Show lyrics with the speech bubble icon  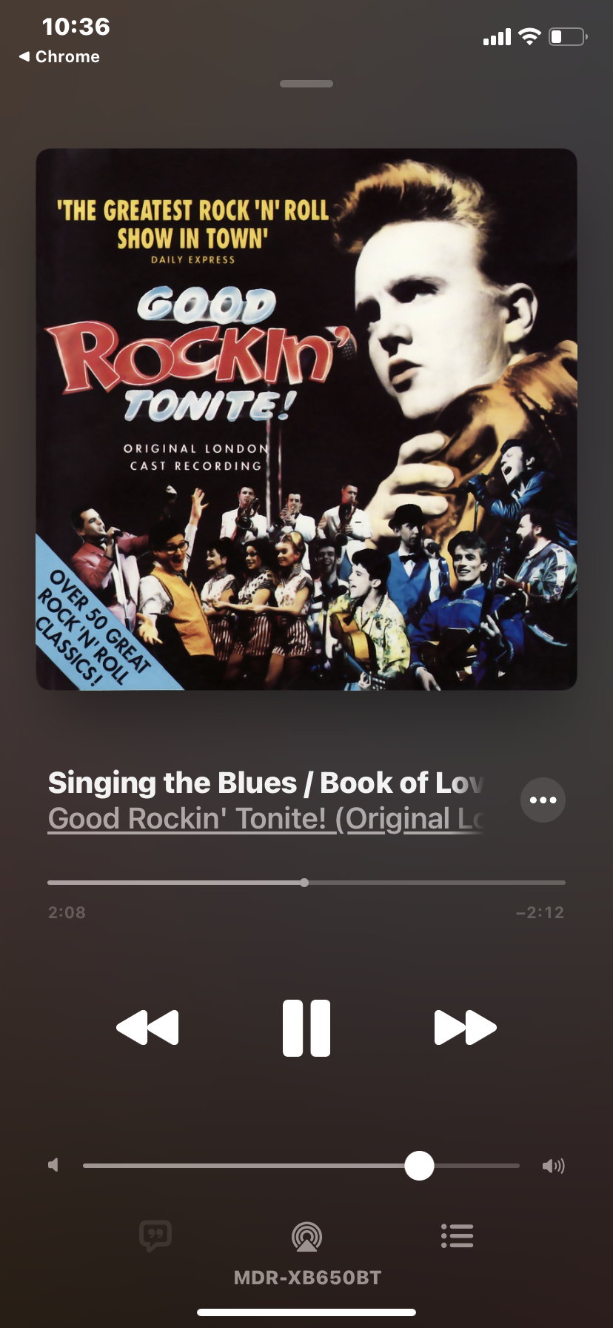tap(155, 1236)
